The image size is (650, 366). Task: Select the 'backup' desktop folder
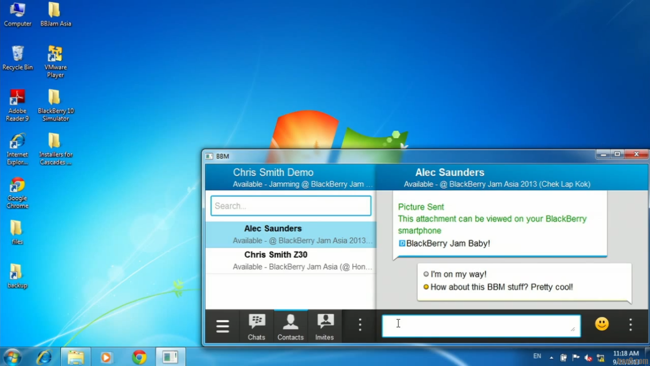(x=18, y=276)
